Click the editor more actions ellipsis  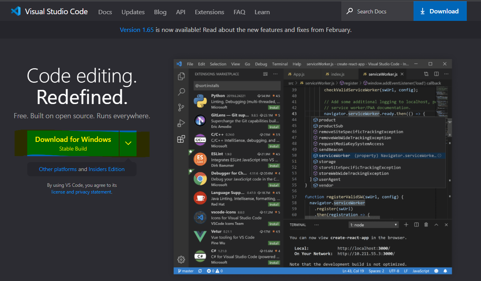(x=446, y=74)
